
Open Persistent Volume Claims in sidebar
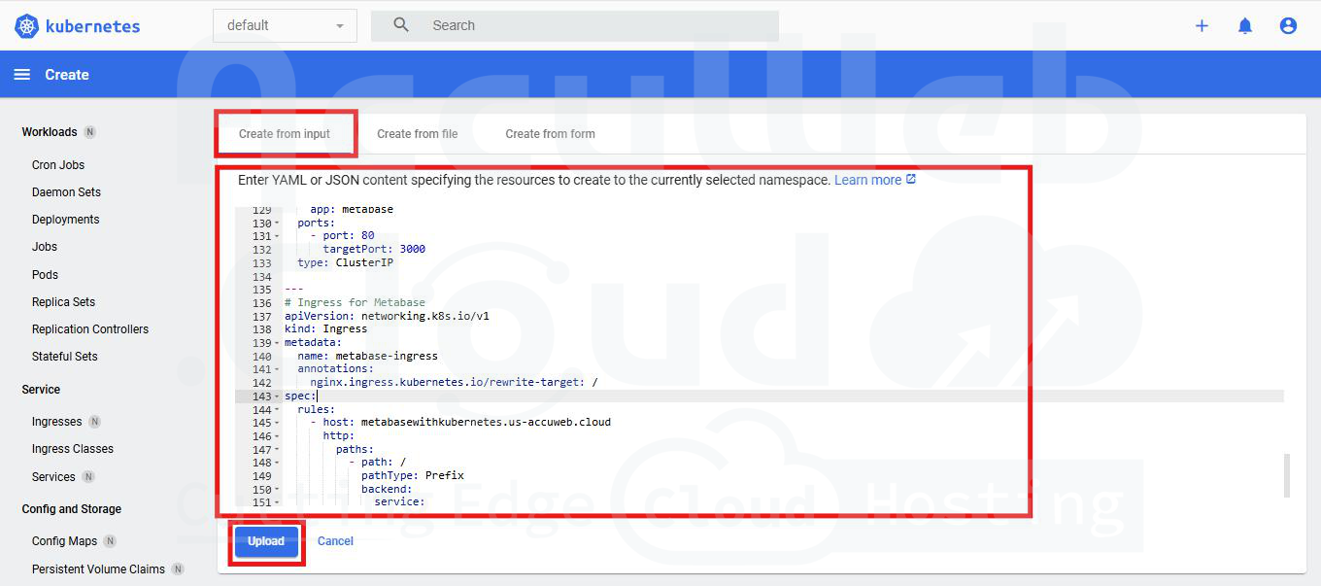pos(98,569)
